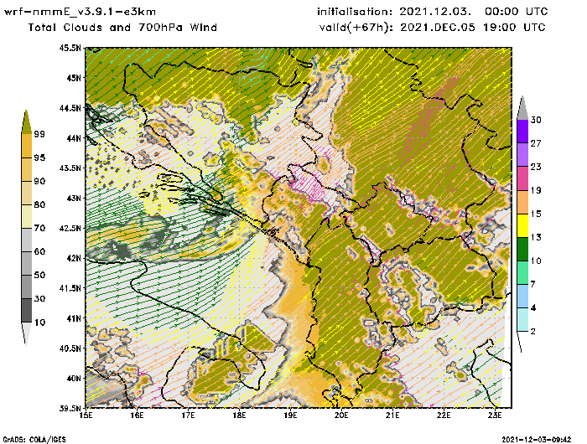
Task: Click the 23E longitude label
Action: [496, 416]
